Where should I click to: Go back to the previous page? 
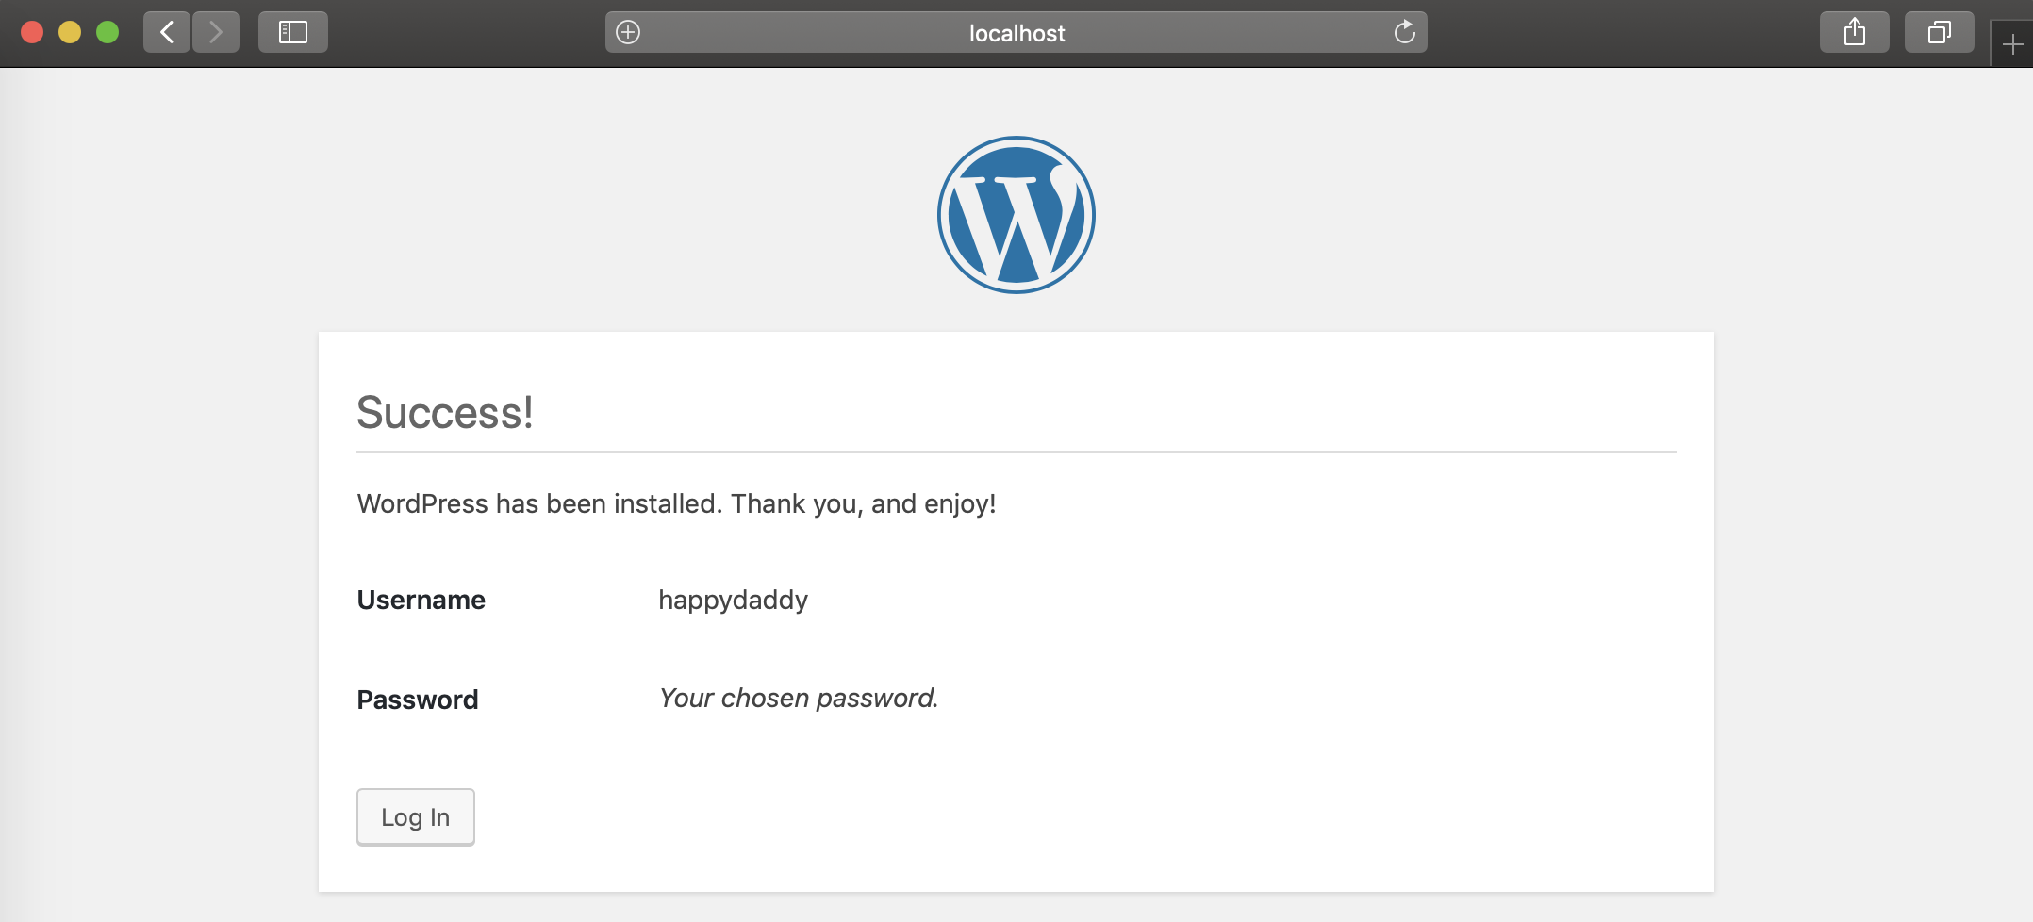[167, 32]
